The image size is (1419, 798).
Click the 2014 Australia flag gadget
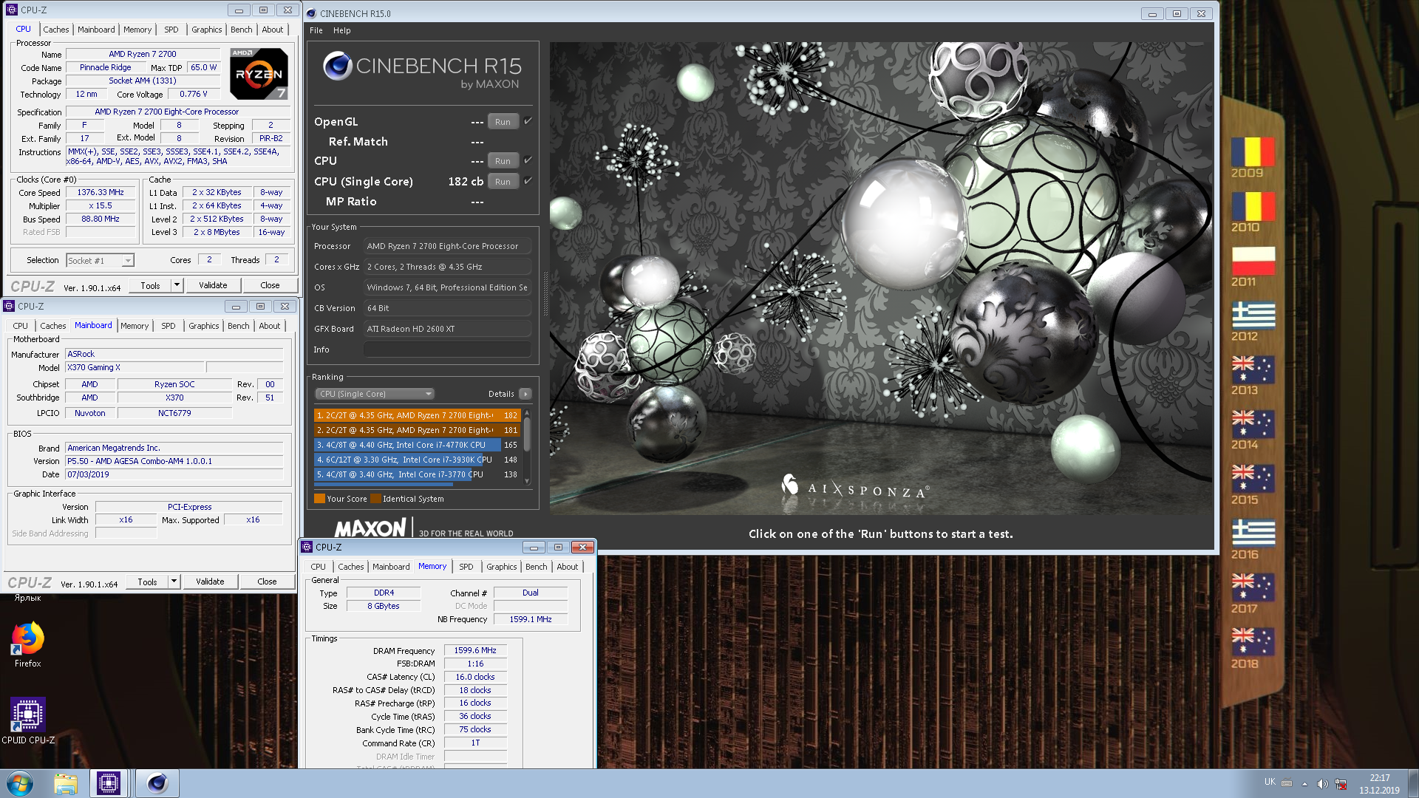tap(1253, 424)
